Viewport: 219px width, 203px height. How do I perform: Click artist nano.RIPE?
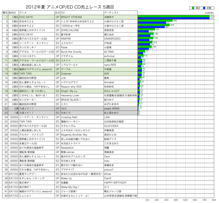click(x=121, y=65)
